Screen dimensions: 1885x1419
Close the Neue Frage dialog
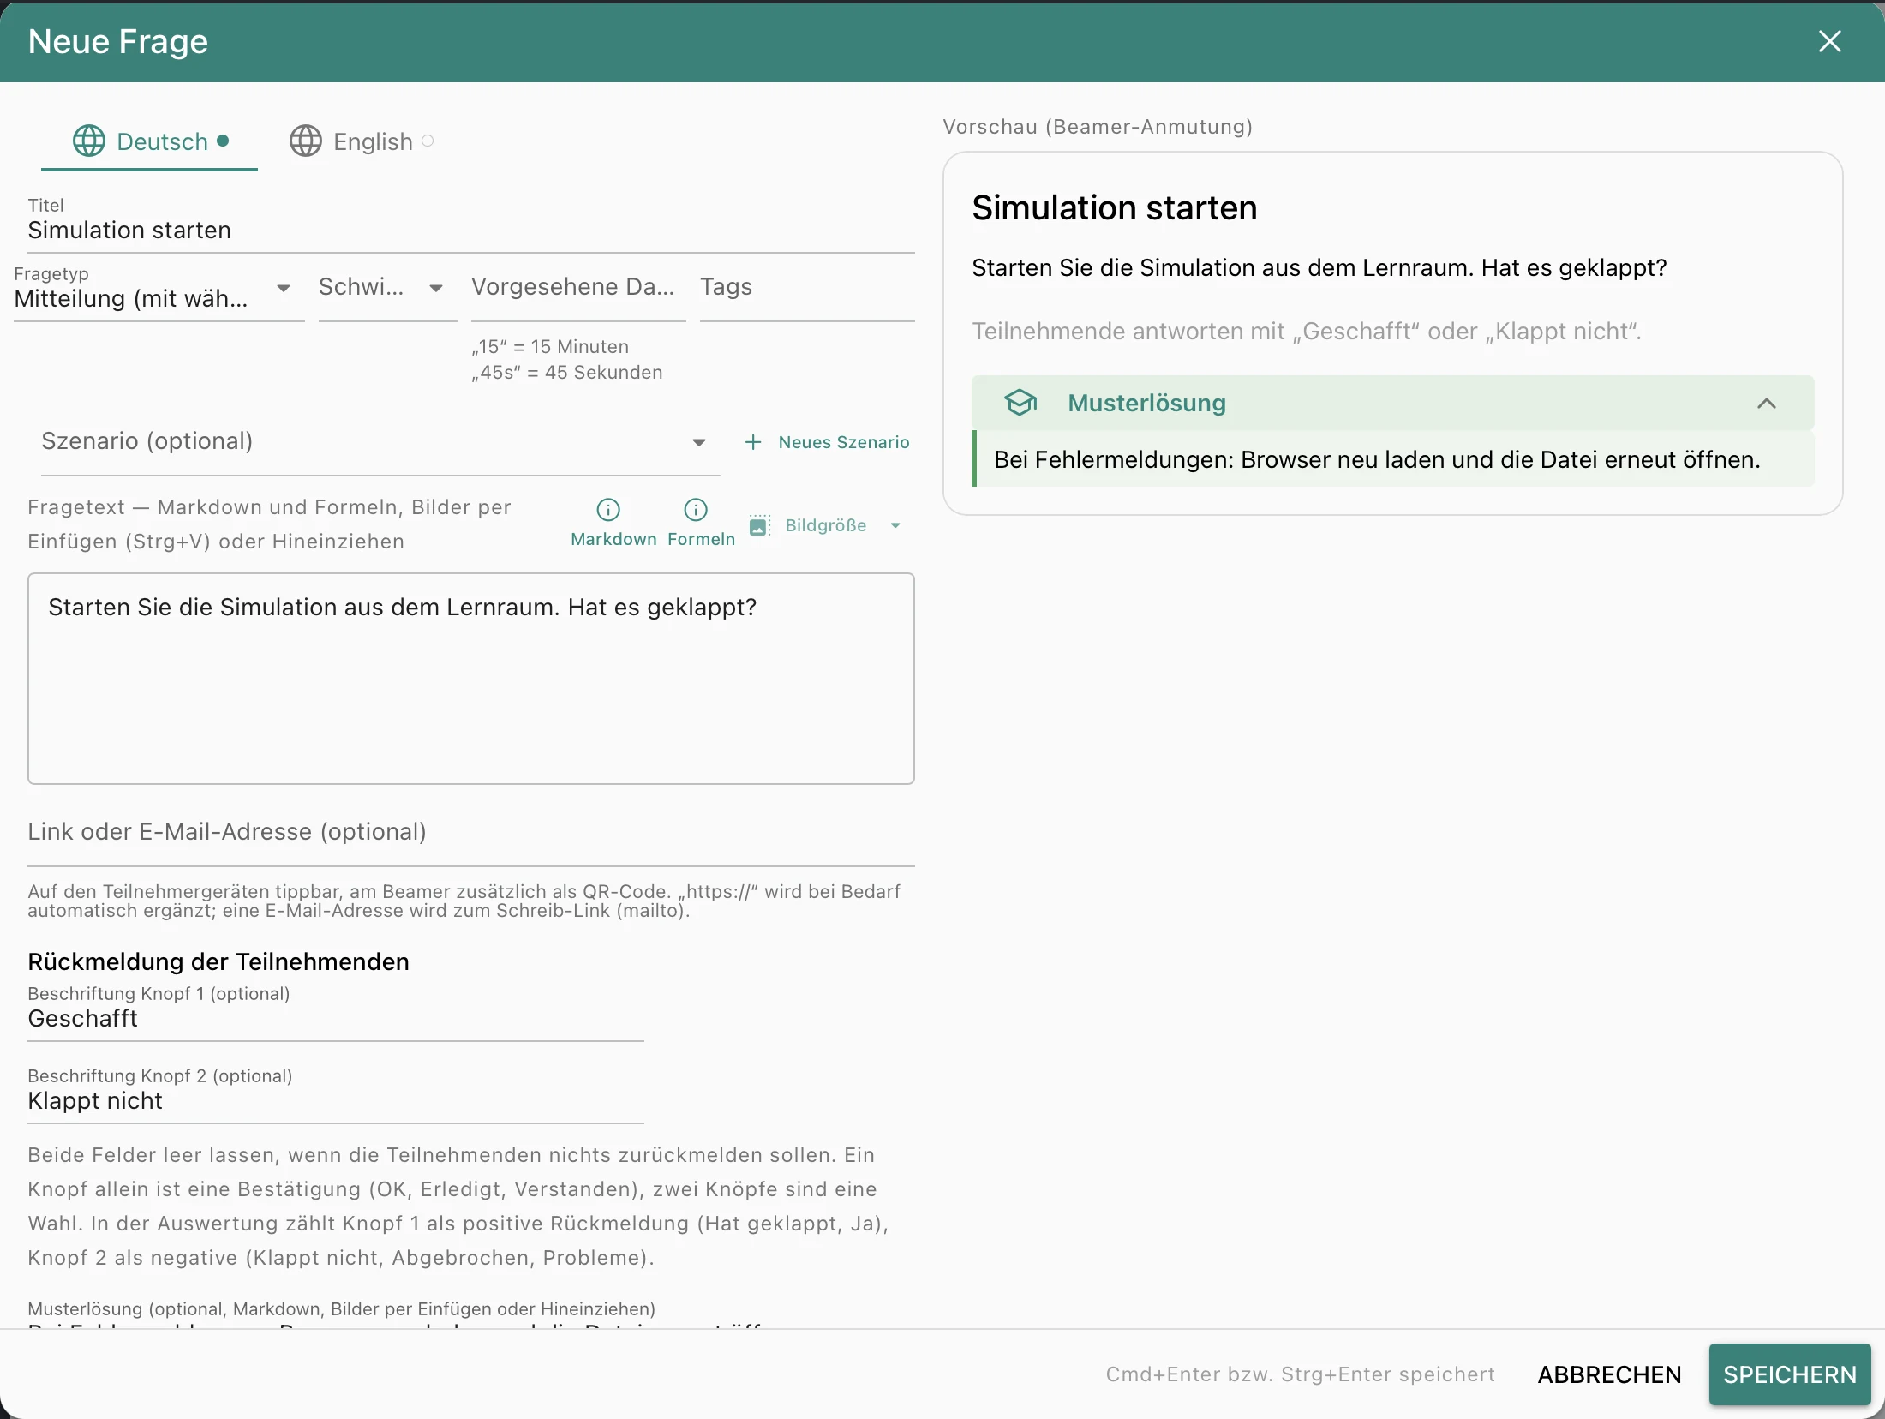1830,41
